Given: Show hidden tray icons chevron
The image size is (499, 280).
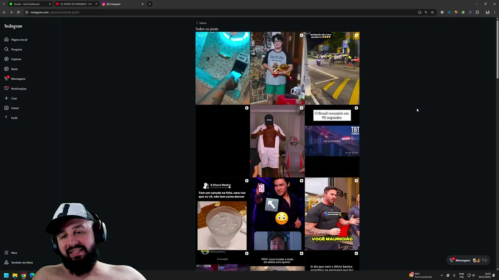Looking at the screenshot, I should [441, 275].
